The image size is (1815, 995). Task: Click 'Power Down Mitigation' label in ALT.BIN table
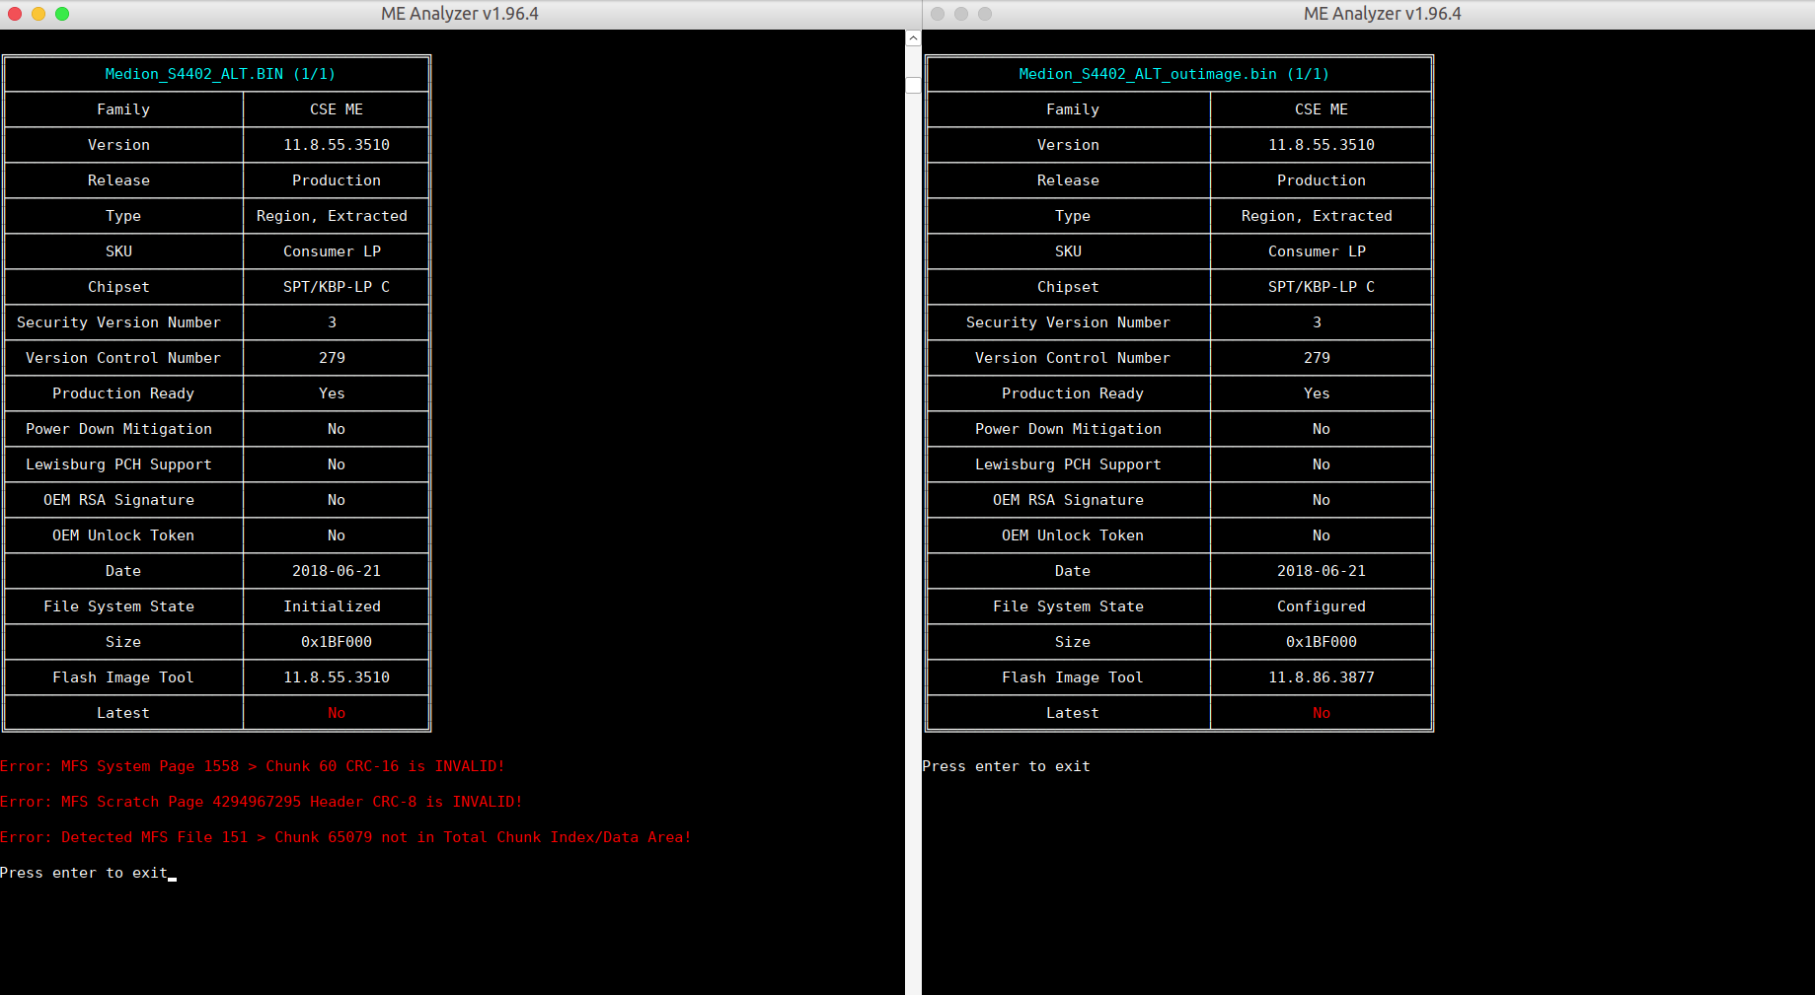tap(119, 429)
